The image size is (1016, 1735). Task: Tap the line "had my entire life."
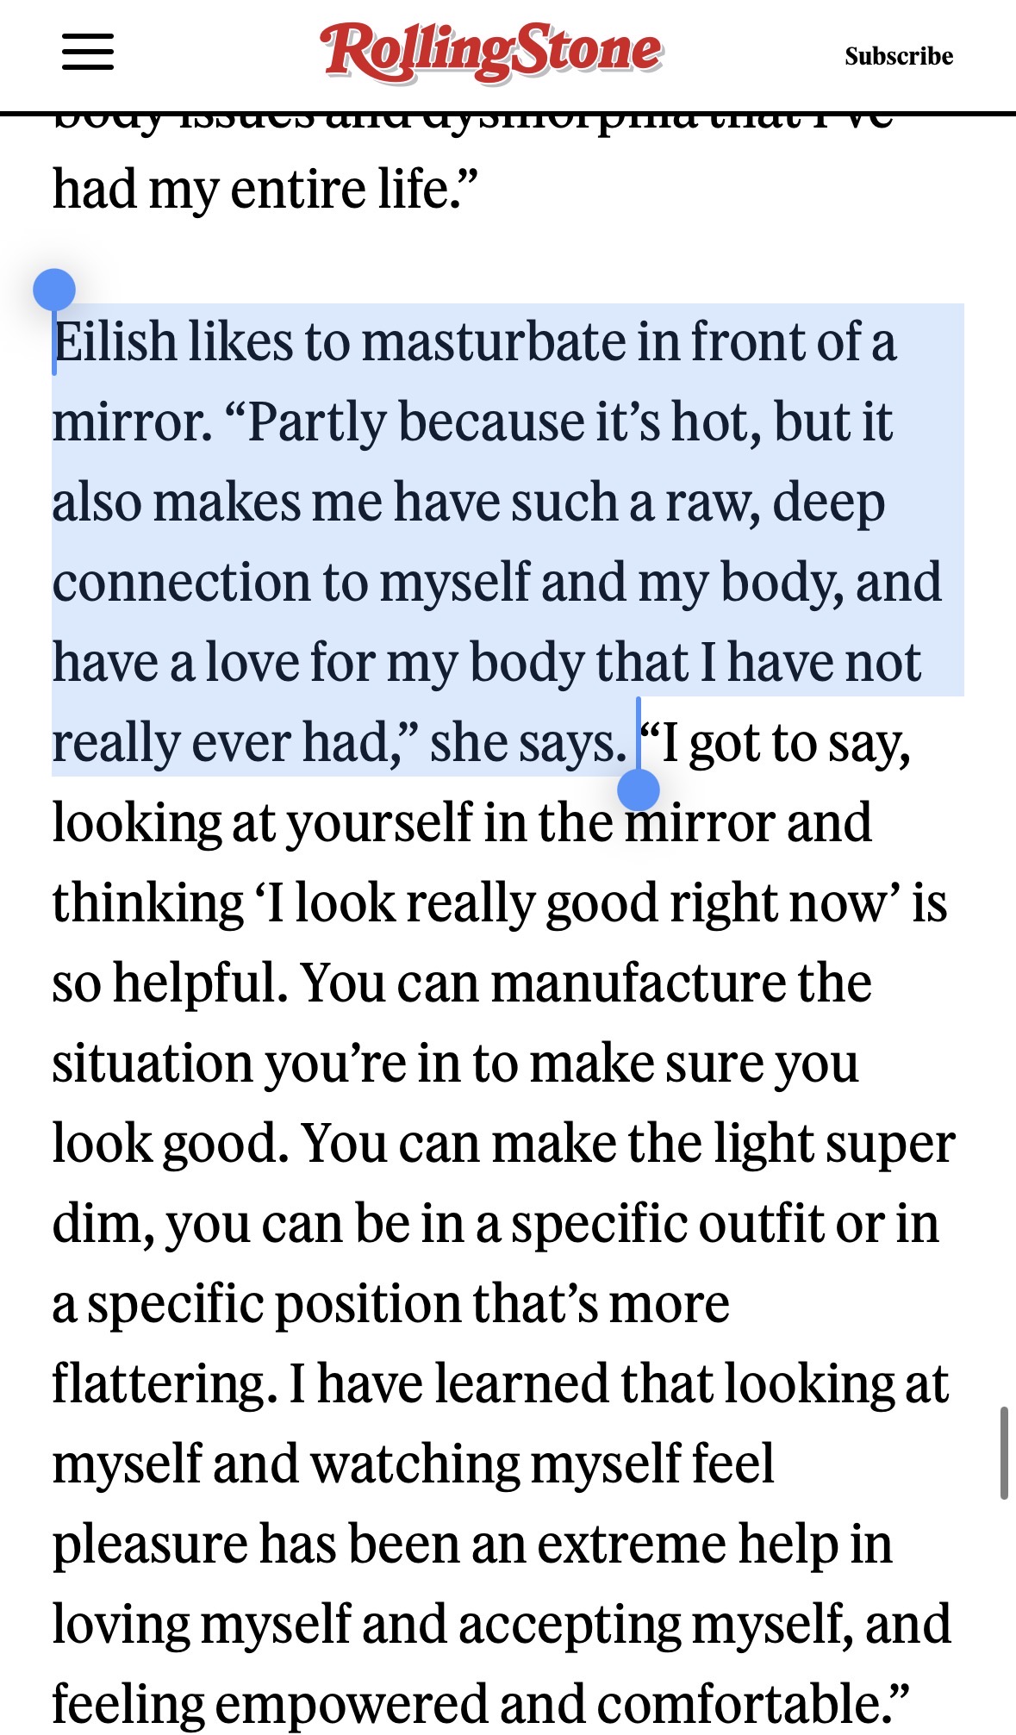[x=265, y=189]
